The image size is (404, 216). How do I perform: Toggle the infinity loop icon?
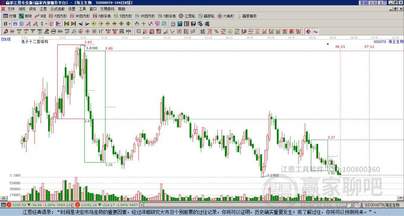coord(315,32)
